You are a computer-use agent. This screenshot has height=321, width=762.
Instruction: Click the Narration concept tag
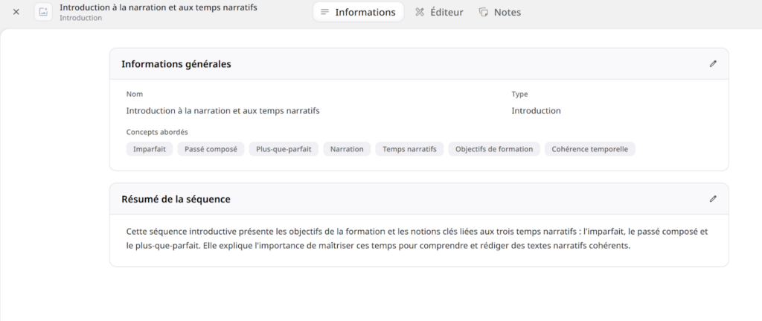[347, 149]
